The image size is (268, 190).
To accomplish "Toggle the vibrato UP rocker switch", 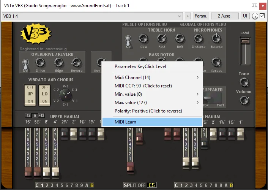I will tap(30, 94).
